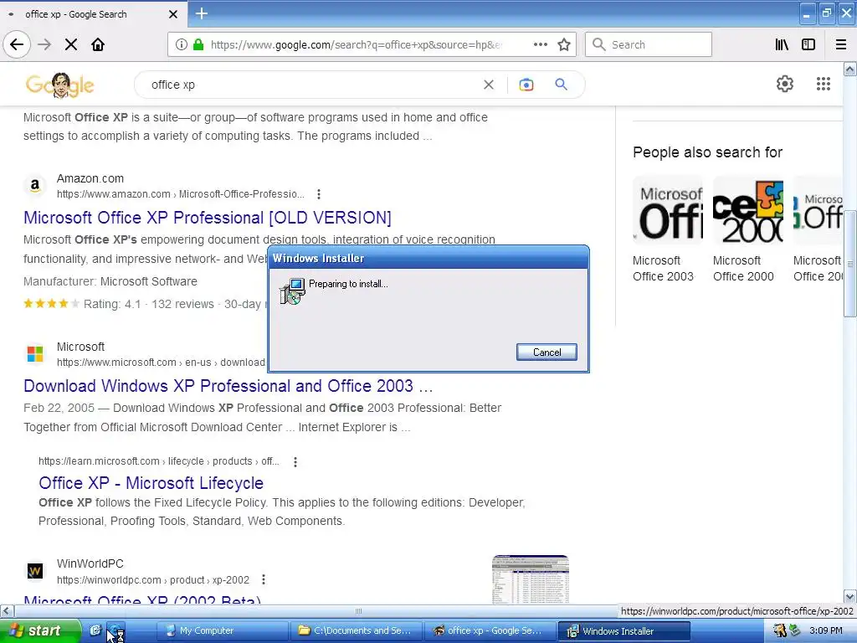Click into the Google office xp query field

[311, 85]
